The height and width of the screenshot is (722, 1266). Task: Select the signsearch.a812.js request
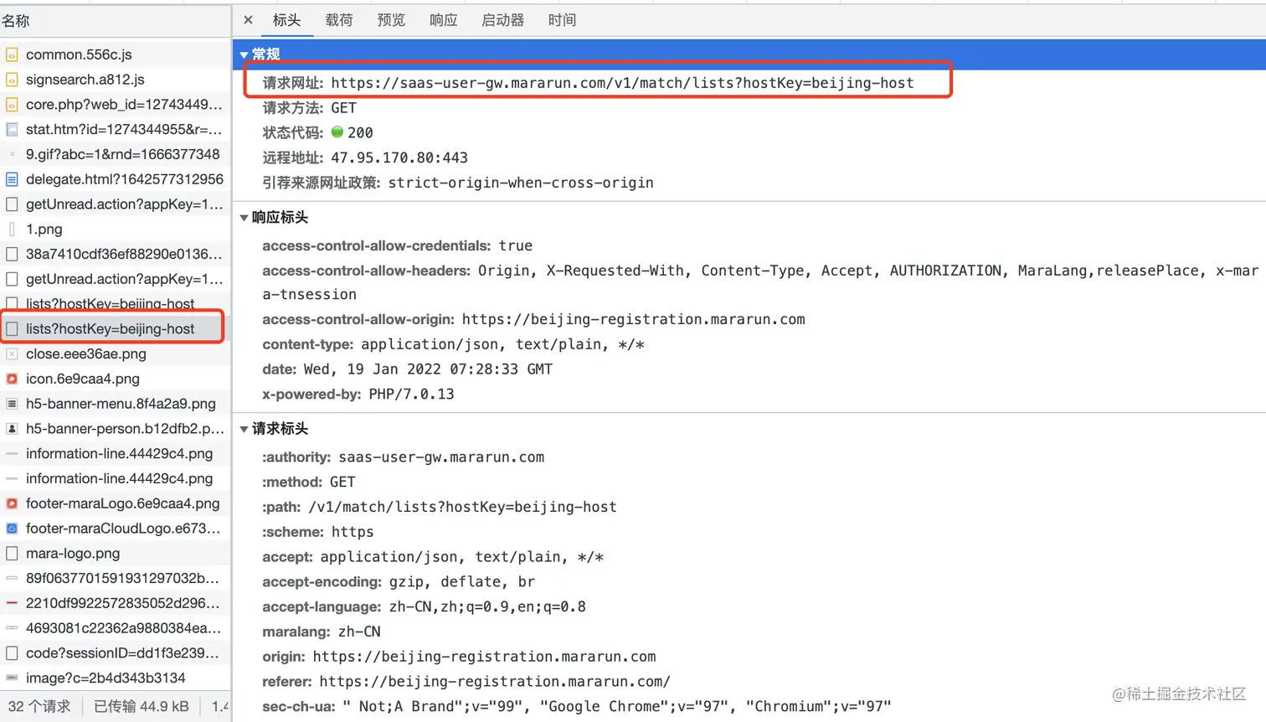pyautogui.click(x=116, y=80)
